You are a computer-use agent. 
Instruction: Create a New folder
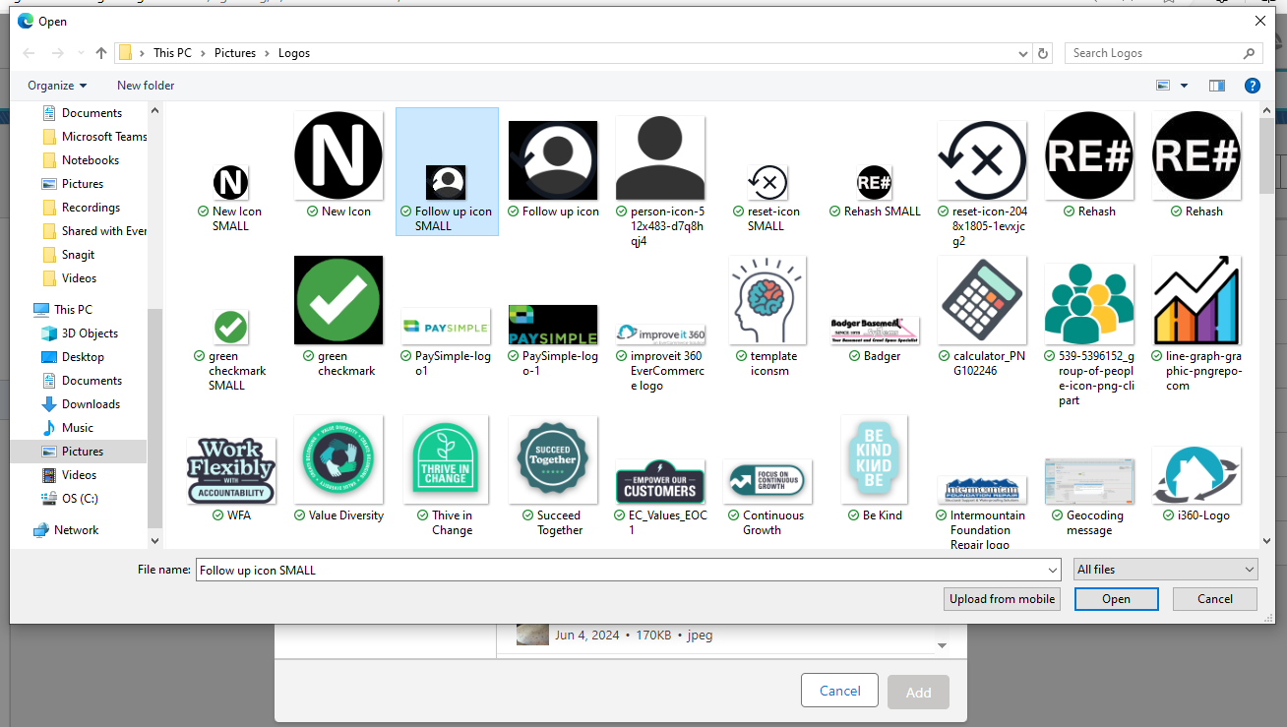tap(146, 86)
